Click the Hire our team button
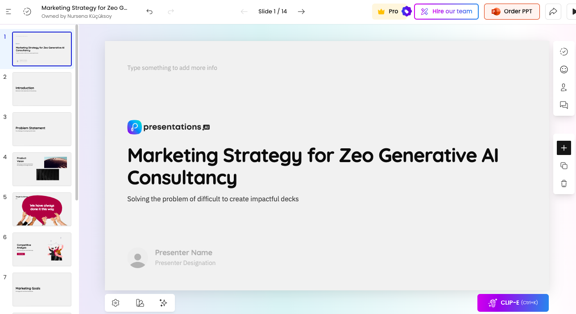This screenshot has width=576, height=314. [446, 12]
